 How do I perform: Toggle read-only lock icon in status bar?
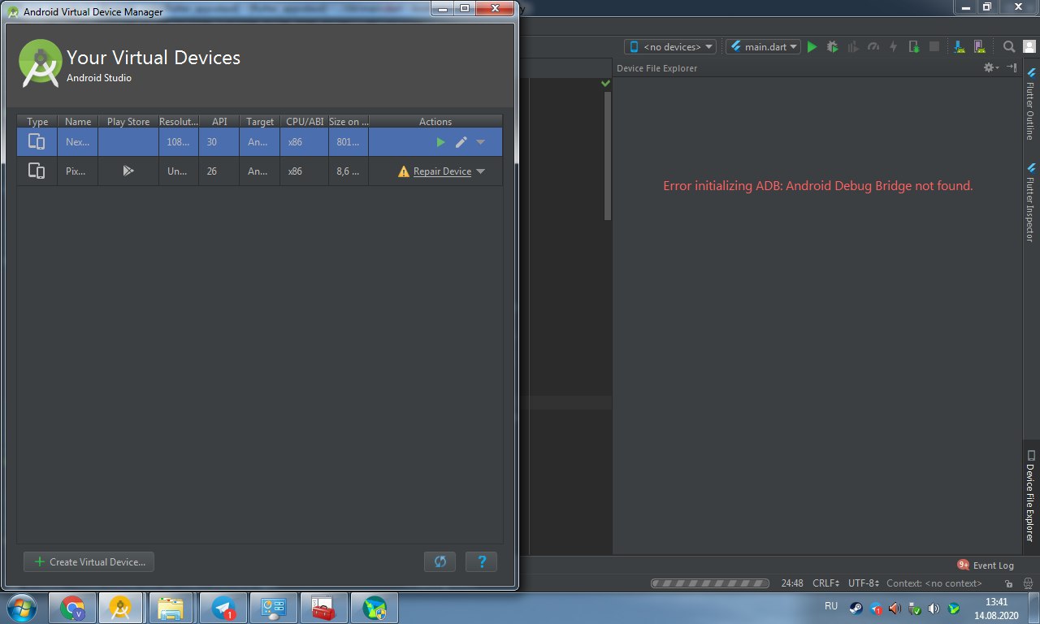click(1008, 583)
